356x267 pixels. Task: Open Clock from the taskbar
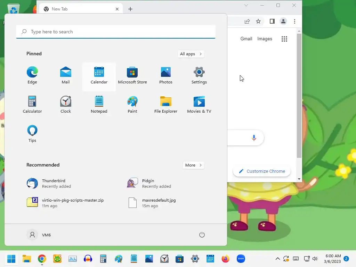pyautogui.click(x=164, y=259)
